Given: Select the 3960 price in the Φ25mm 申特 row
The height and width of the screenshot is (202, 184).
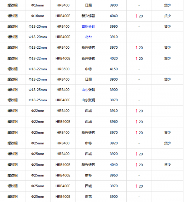Looking at the screenshot, I should pos(114,175).
